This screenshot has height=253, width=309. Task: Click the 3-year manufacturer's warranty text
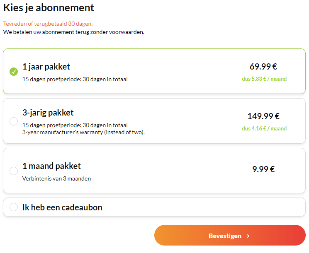pos(83,133)
